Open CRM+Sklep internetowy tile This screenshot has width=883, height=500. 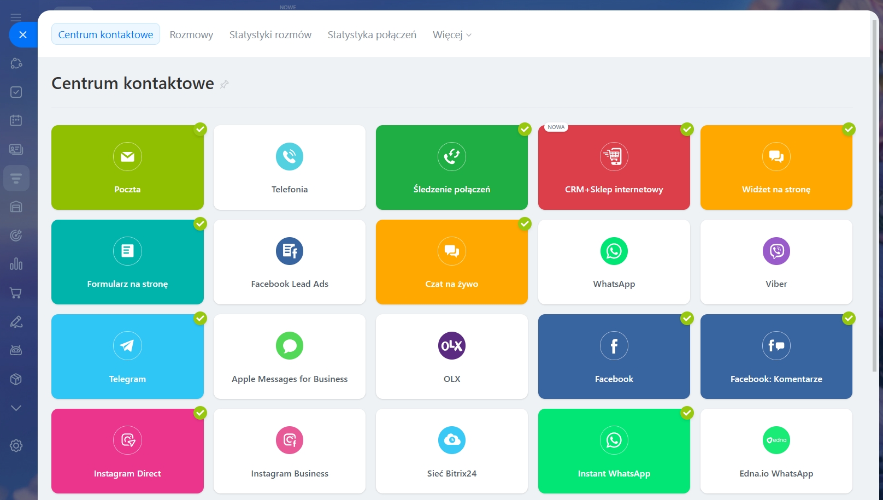click(614, 167)
